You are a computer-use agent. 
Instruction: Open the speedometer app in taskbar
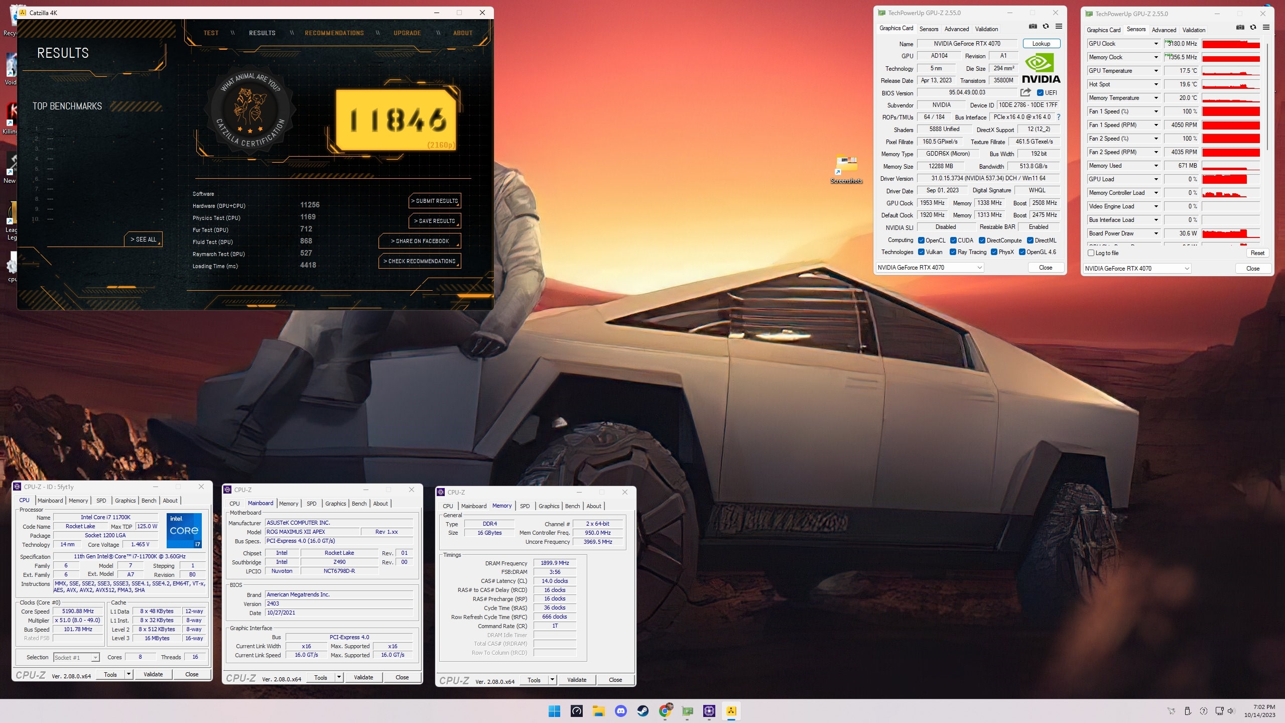click(x=576, y=711)
